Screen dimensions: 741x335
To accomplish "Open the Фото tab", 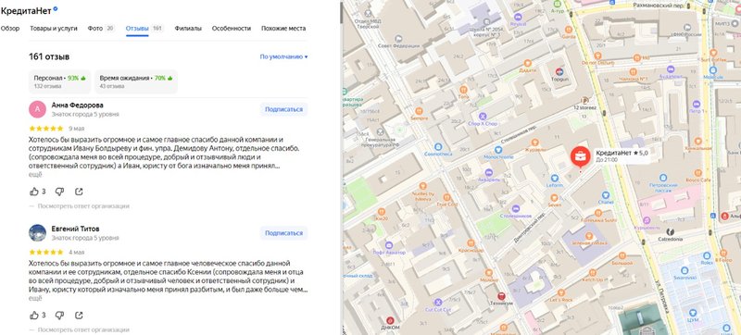I will 101,29.
